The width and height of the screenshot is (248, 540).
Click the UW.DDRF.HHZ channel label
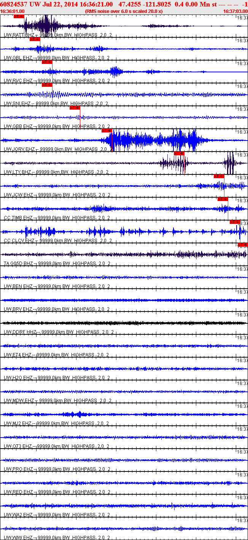point(58,332)
